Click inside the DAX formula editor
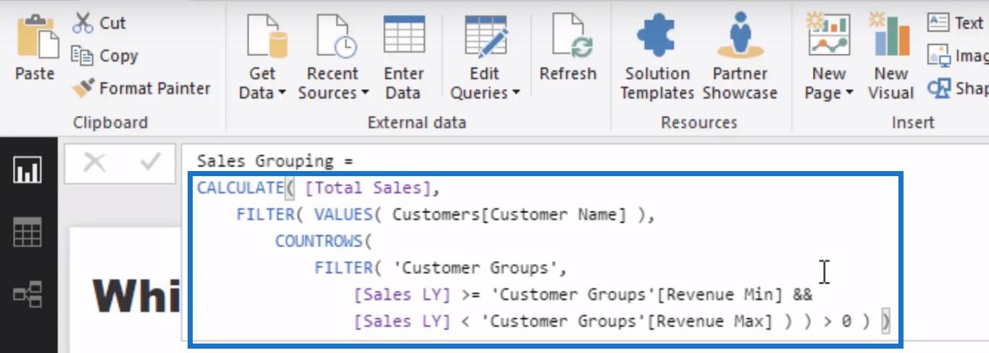The width and height of the screenshot is (989, 353). (543, 254)
